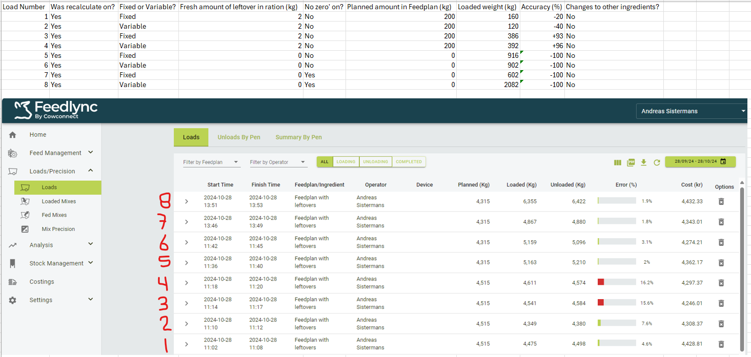Select the ALL status filter

pos(324,162)
